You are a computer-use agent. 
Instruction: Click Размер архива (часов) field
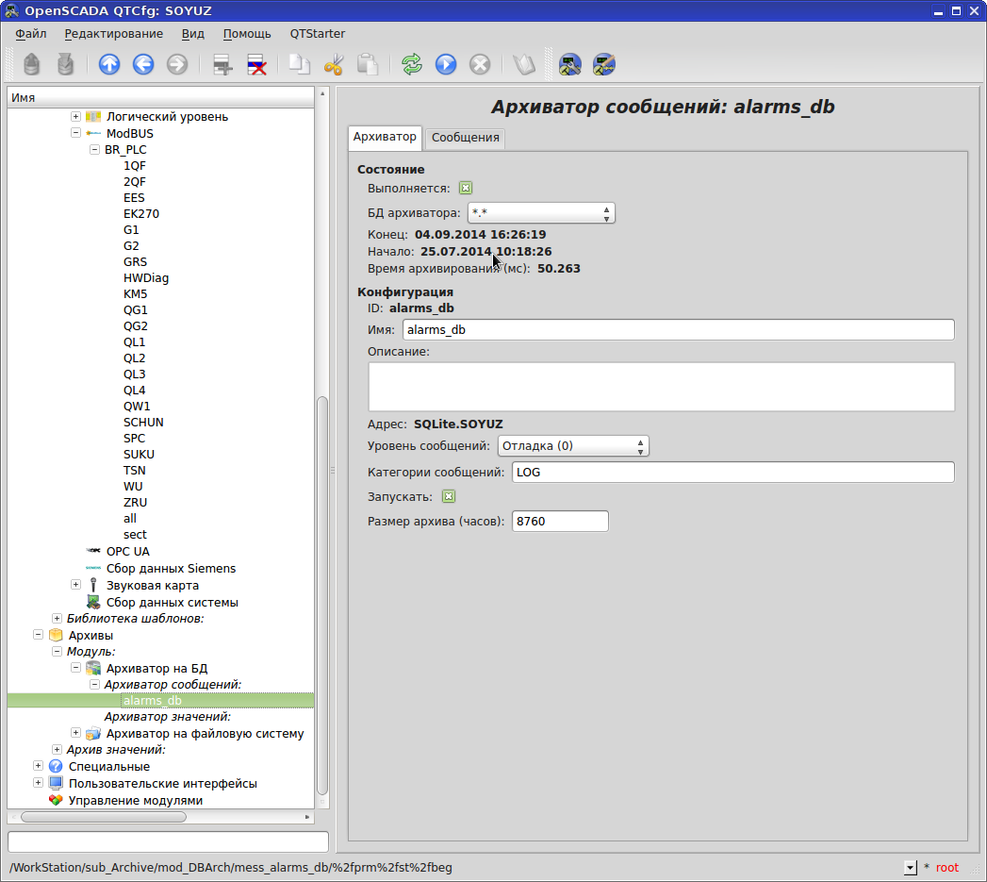560,521
